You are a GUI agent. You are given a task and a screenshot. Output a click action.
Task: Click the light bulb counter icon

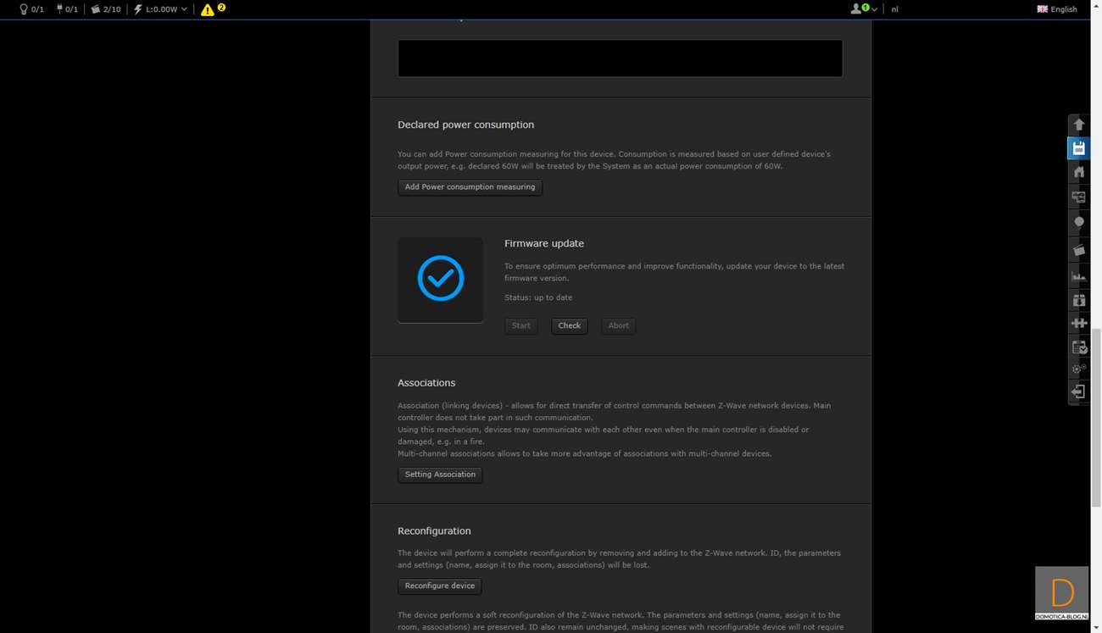tap(31, 9)
